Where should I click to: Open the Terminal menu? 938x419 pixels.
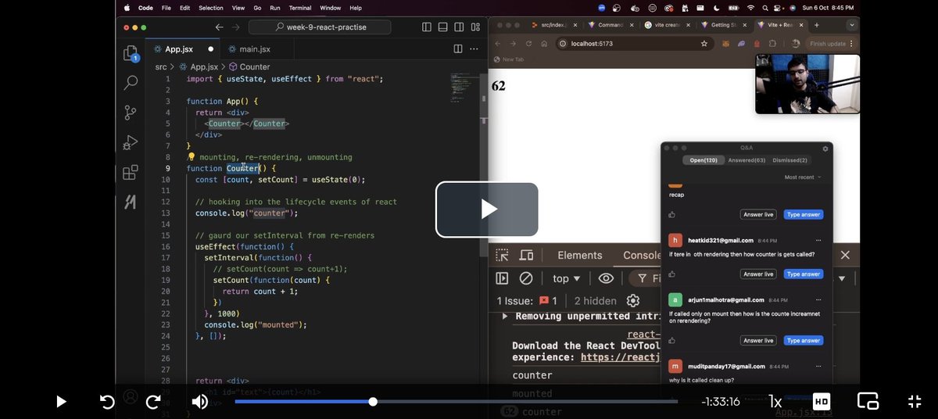tap(300, 8)
